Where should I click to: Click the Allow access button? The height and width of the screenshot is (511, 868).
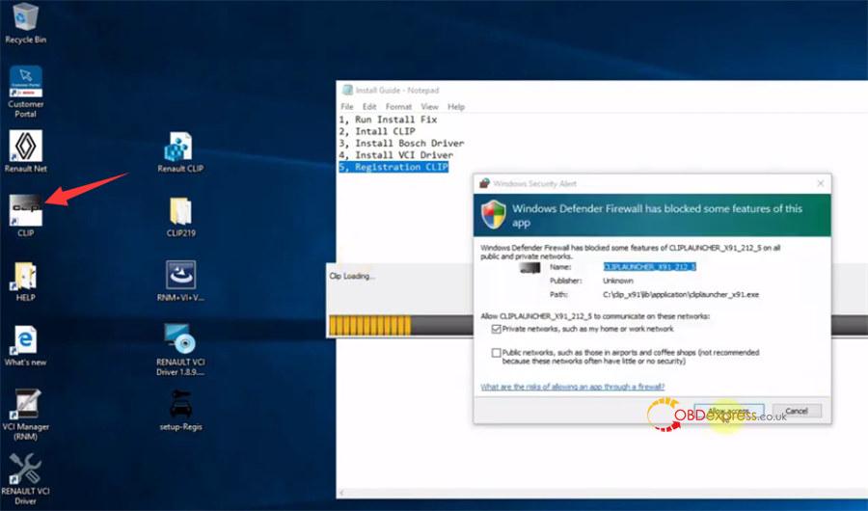[728, 412]
